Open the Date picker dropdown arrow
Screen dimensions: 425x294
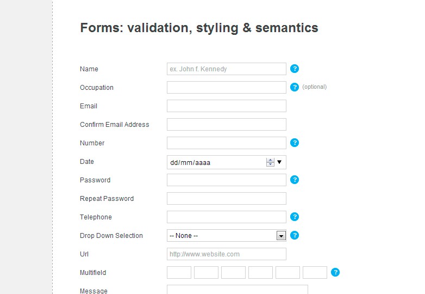click(279, 162)
